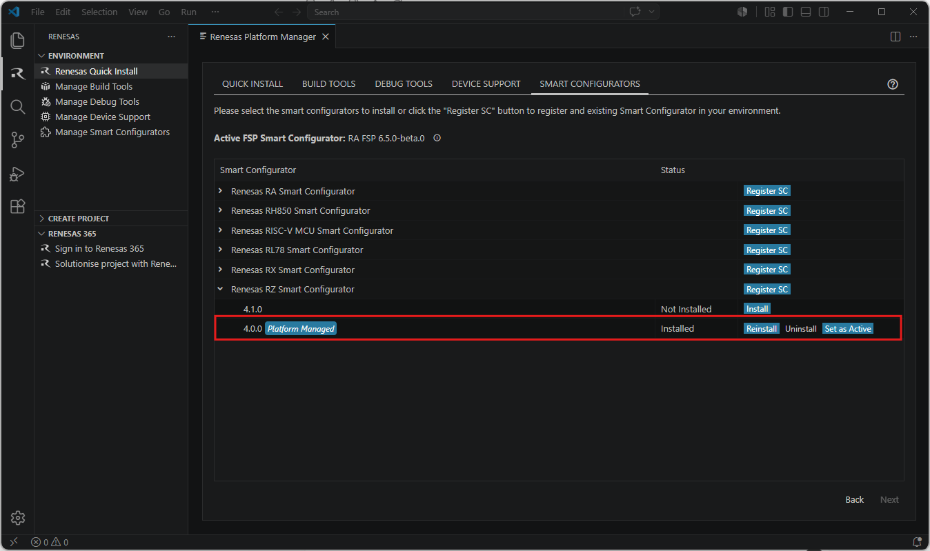
Task: Open the Selection menu
Action: click(x=99, y=12)
